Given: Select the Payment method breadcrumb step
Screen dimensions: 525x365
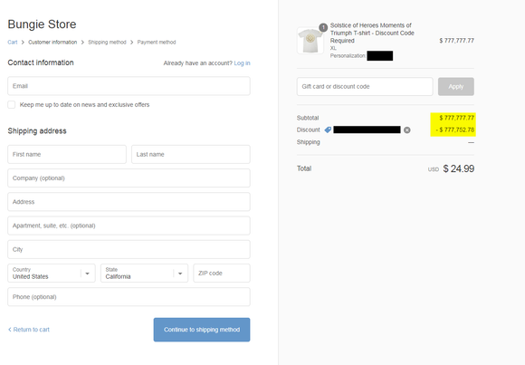Looking at the screenshot, I should pos(157,43).
